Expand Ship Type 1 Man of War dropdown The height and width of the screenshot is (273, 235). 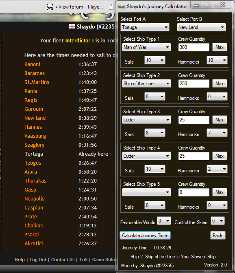coord(146,47)
